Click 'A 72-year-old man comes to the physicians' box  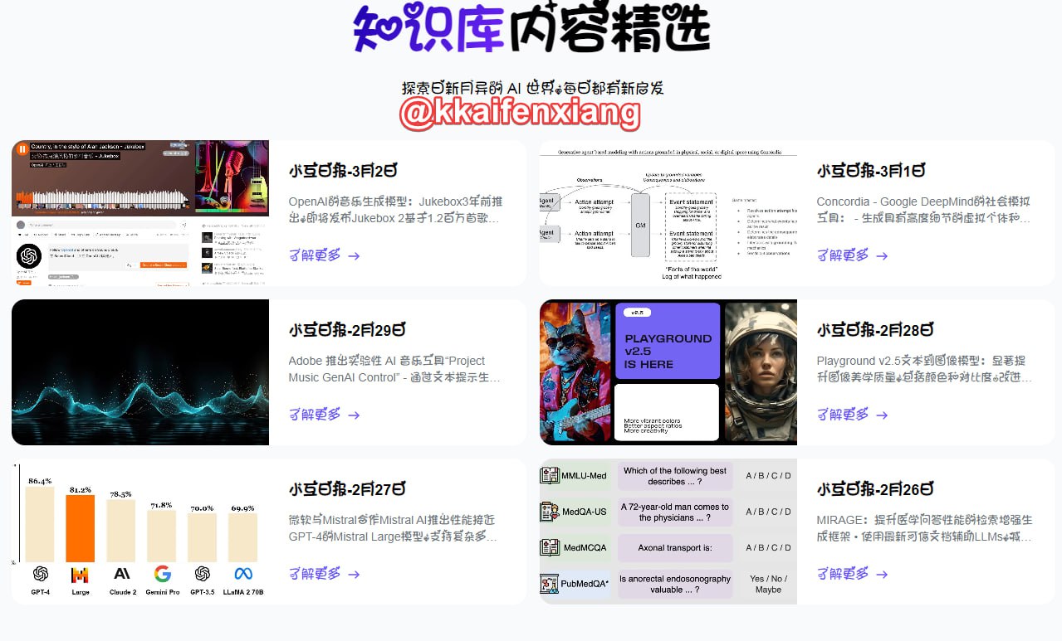click(x=674, y=512)
